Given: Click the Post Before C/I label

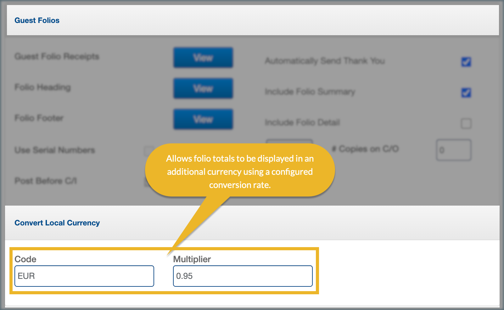Looking at the screenshot, I should point(46,181).
